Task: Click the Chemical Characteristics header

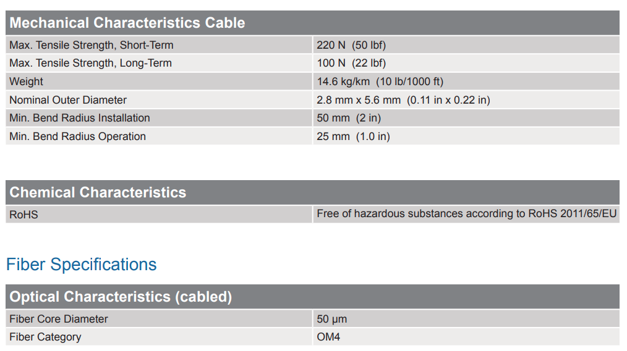Action: (98, 192)
